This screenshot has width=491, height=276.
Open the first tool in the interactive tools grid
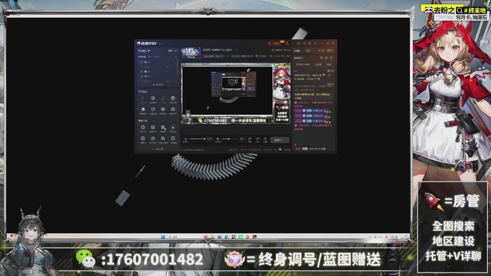142,98
